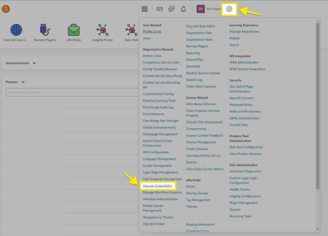Open the subscription alerts chat bubbles icon
This screenshot has width=328, height=236.
[171, 9]
